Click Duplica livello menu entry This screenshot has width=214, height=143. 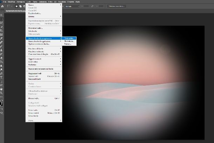44,13
